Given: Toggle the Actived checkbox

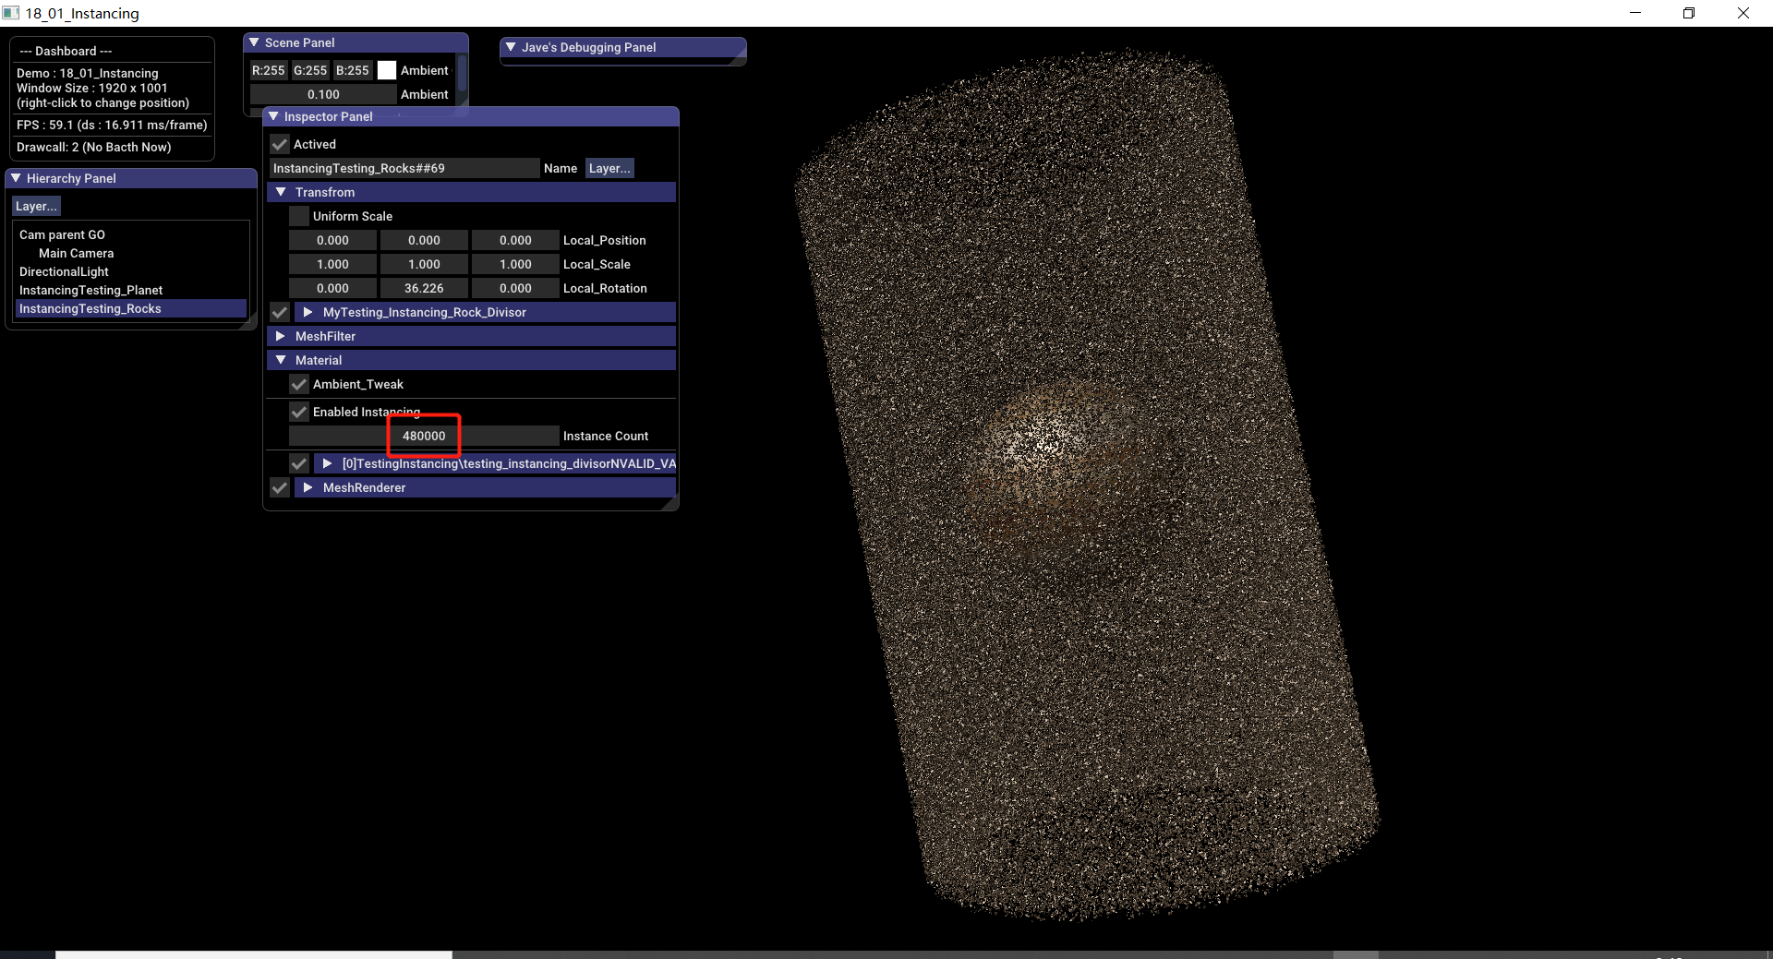Looking at the screenshot, I should pos(280,144).
